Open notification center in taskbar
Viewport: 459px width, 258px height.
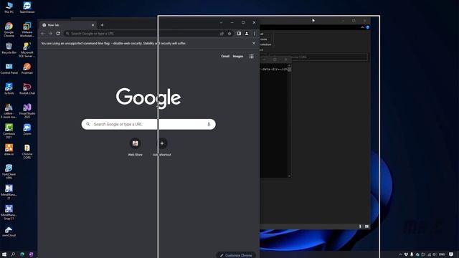pos(451,254)
